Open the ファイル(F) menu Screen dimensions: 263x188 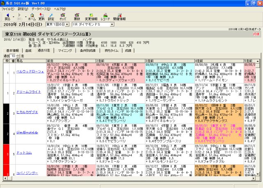point(8,9)
